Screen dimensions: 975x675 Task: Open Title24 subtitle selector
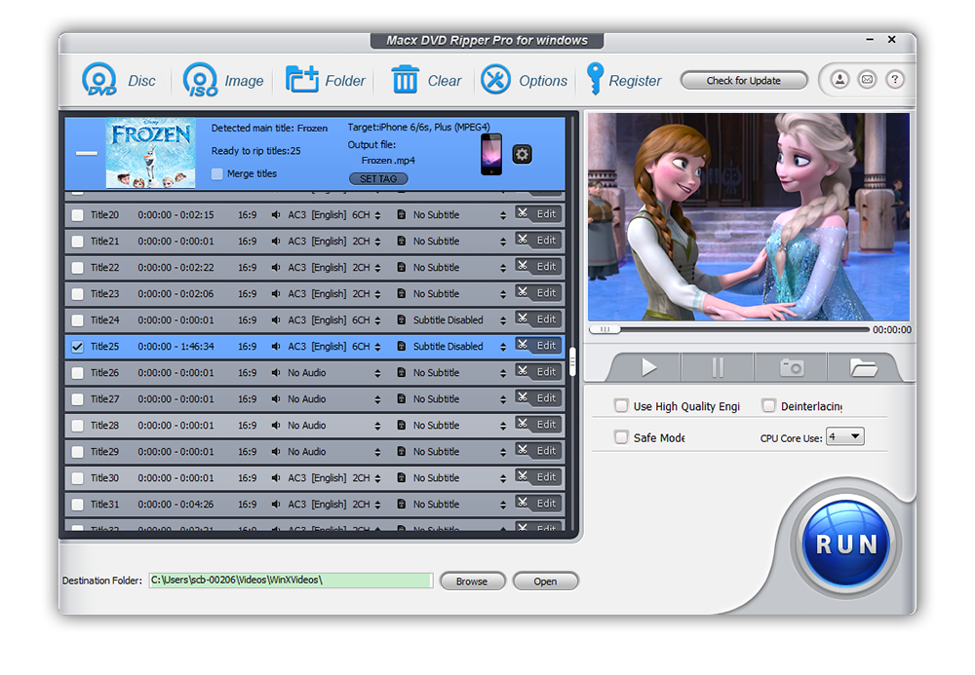pos(503,320)
